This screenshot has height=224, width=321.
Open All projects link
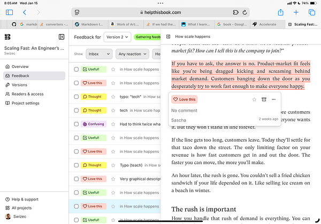[x=19, y=208]
